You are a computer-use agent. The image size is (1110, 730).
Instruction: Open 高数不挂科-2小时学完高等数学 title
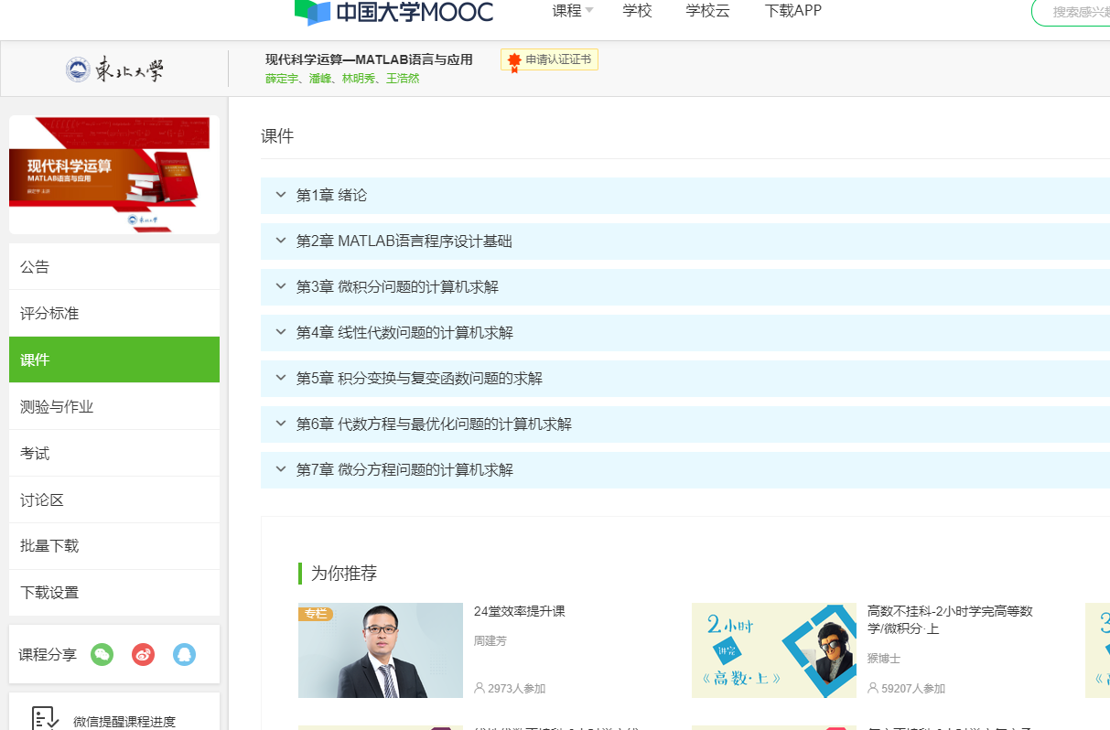coord(950,619)
